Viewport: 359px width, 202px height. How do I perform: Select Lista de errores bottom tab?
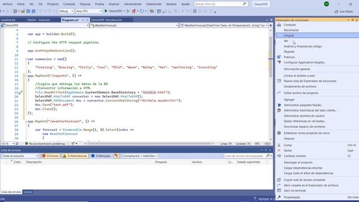click(11, 192)
